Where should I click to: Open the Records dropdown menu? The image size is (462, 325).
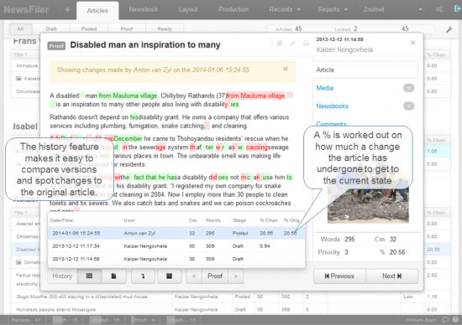click(285, 9)
